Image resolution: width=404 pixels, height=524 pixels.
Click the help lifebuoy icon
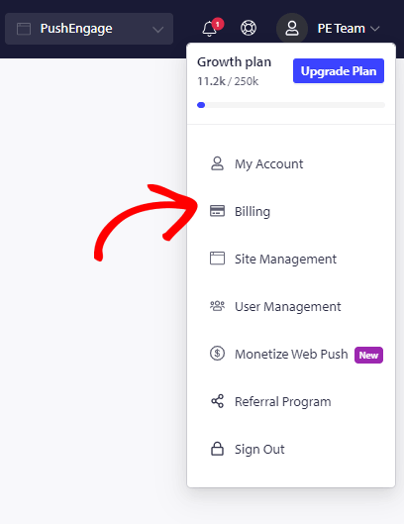pyautogui.click(x=249, y=28)
